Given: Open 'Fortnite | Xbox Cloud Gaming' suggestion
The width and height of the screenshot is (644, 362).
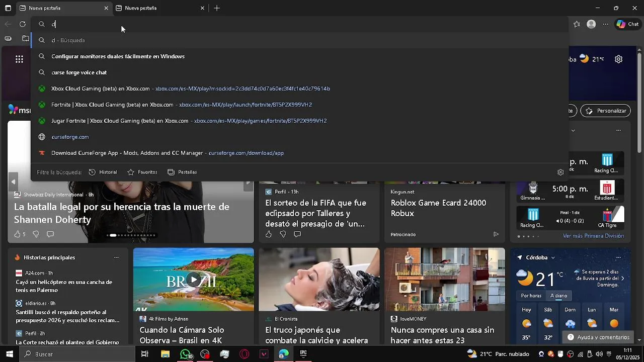Looking at the screenshot, I should [300, 105].
